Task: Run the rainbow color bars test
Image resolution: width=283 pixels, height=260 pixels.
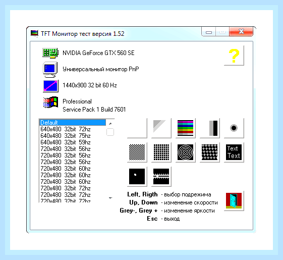Action: [186, 128]
